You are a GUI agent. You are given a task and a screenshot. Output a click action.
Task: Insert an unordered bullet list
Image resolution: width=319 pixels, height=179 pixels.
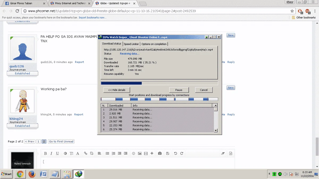click(107, 153)
